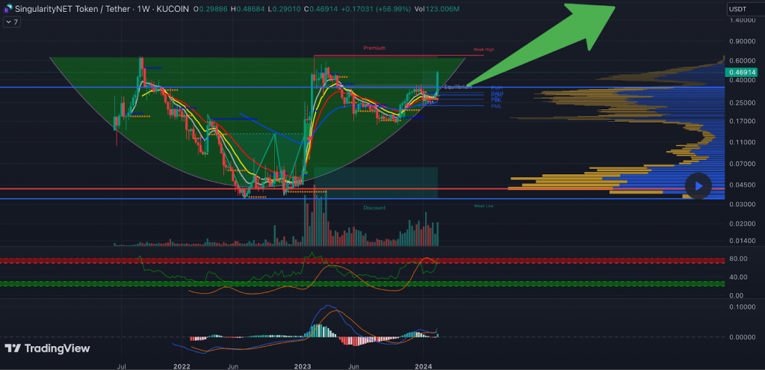The width and height of the screenshot is (765, 370).
Task: Click the large green upward arrow drawing
Action: coord(541,45)
